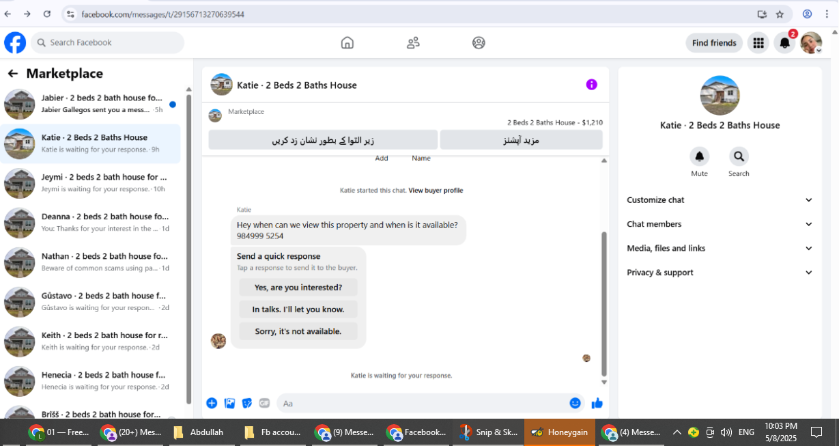Click the chat message area scrollbar

[x=603, y=303]
